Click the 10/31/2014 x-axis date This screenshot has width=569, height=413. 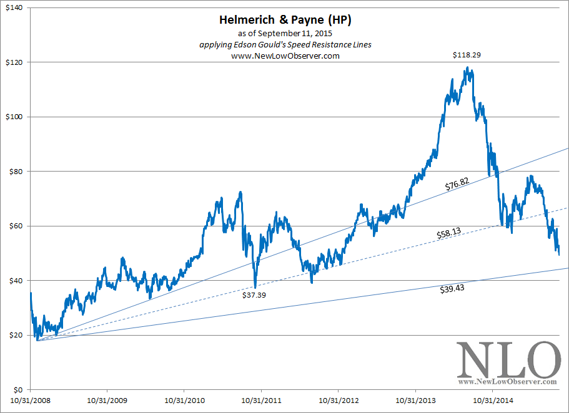493,401
